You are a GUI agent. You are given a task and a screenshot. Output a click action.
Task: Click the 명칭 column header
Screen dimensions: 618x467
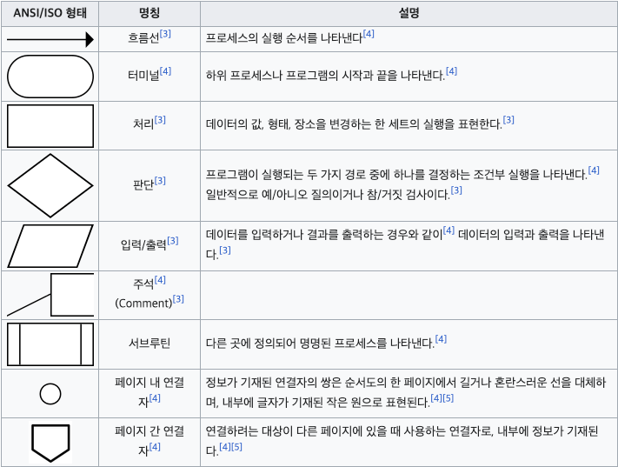coord(150,13)
